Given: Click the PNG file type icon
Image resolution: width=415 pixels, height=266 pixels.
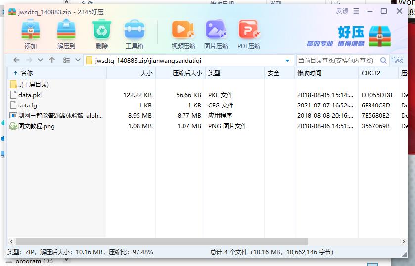Looking at the screenshot, I should (13, 126).
